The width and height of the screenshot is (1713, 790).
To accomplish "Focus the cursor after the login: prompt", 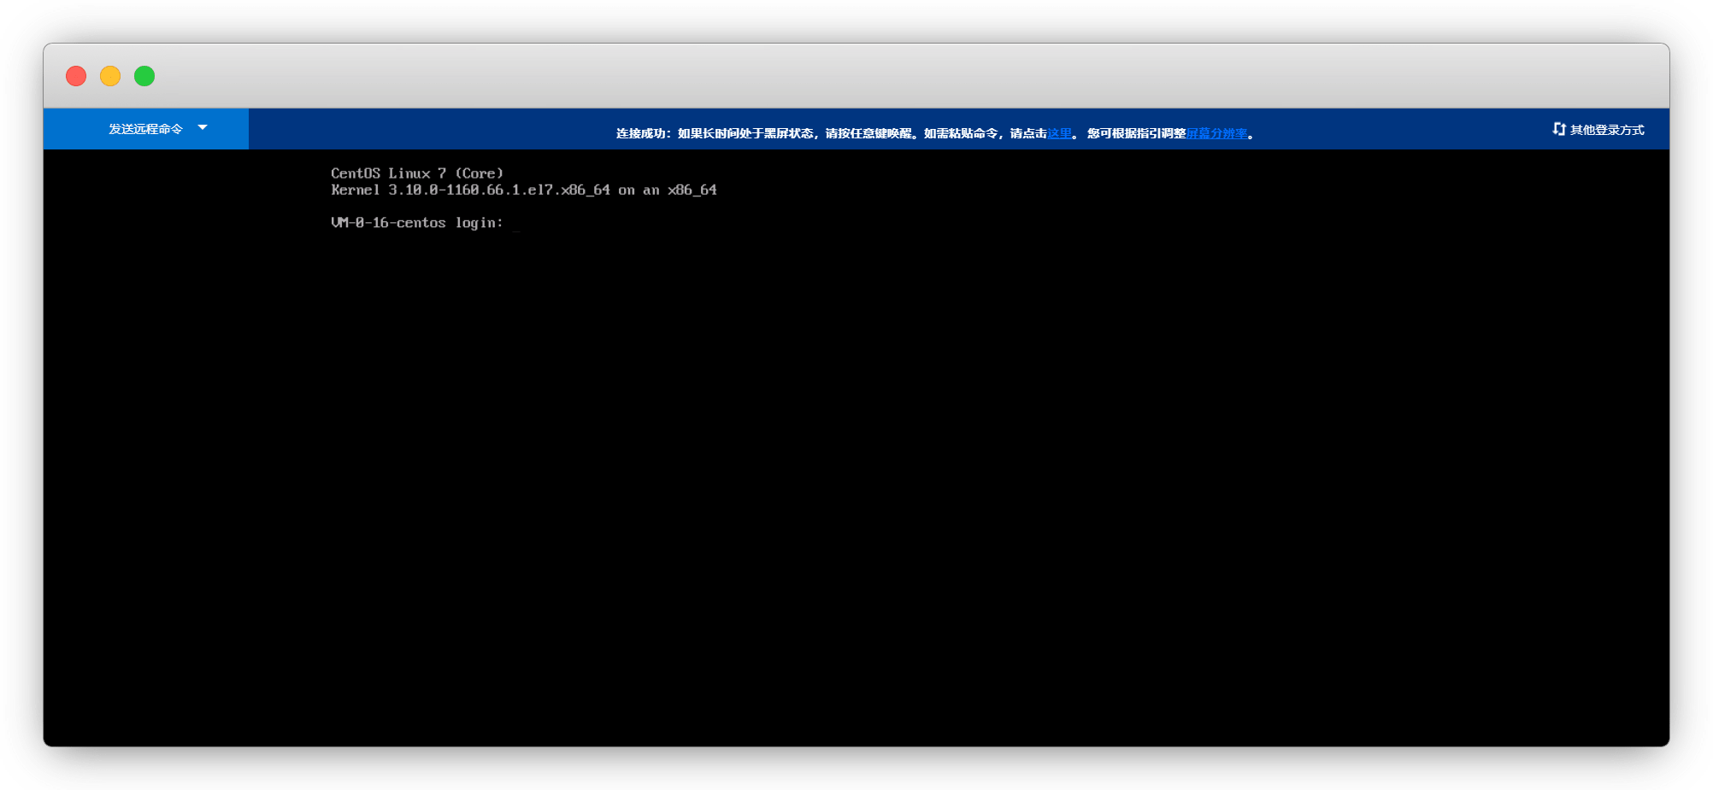I will tap(516, 224).
